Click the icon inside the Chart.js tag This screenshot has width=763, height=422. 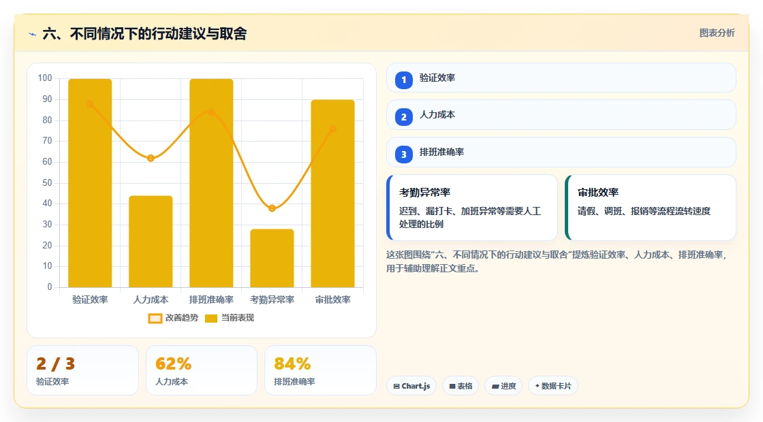click(x=396, y=387)
